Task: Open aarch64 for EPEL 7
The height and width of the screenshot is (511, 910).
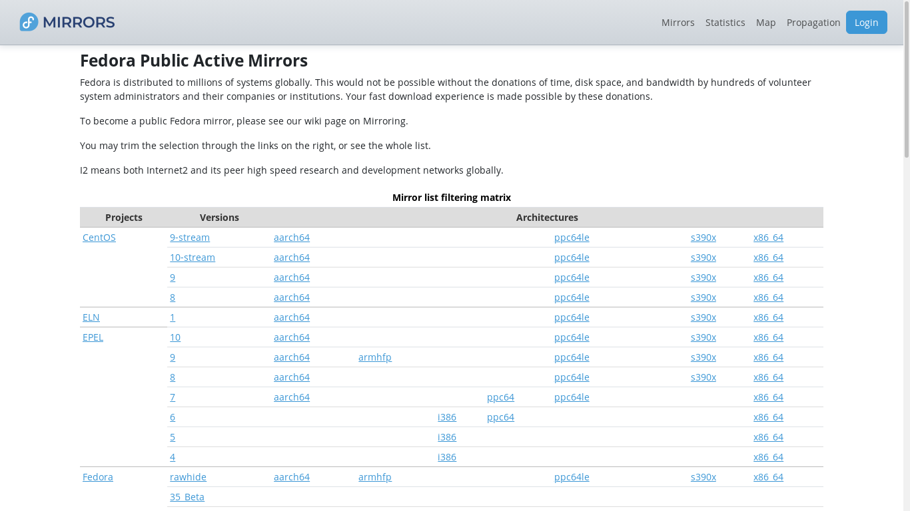Action: (x=292, y=397)
